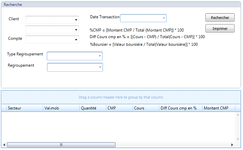Open the Regroupement dropdown
Screen dimensions: 243x150
tap(100, 67)
